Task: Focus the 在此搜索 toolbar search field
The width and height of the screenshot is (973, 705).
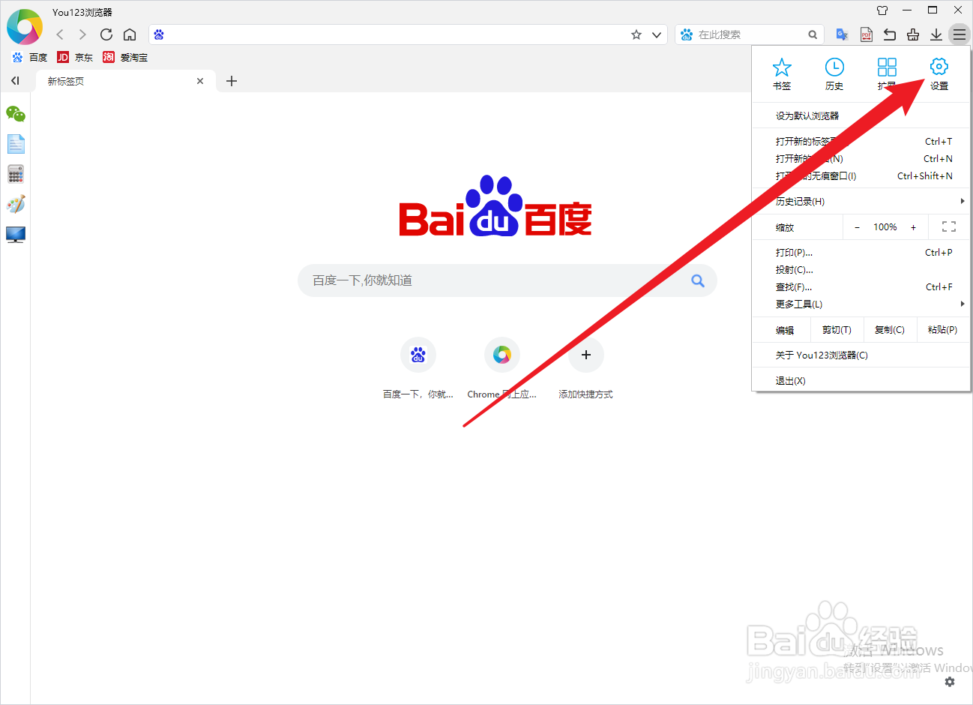Action: (750, 34)
